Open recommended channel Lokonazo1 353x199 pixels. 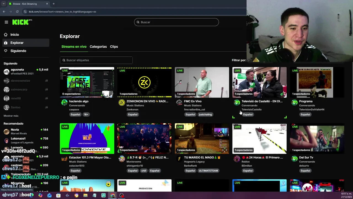pyautogui.click(x=26, y=140)
